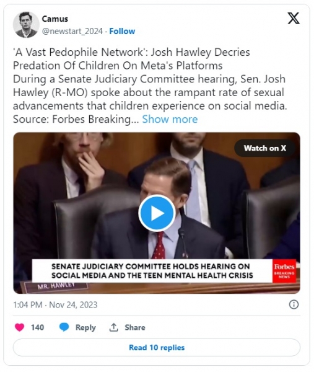This screenshot has width=314, height=372.
Task: Play the embedded Forbes video
Action: pyautogui.click(x=157, y=213)
